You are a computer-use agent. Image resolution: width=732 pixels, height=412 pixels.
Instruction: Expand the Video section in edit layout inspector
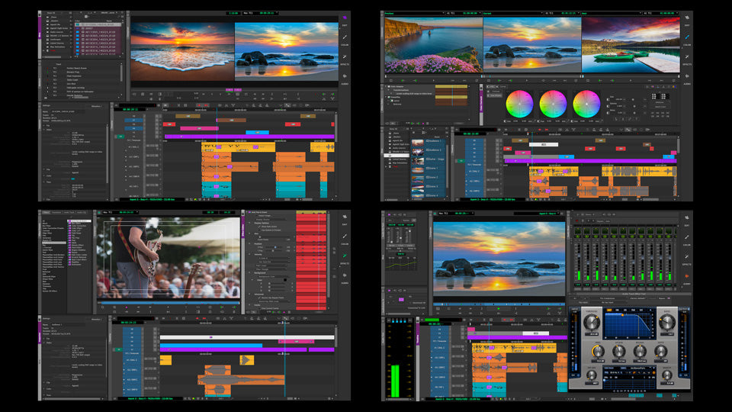tap(44, 129)
